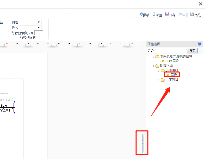Select the highlighted 层级 attribute item
The width and height of the screenshot is (205, 159).
pyautogui.click(x=172, y=75)
